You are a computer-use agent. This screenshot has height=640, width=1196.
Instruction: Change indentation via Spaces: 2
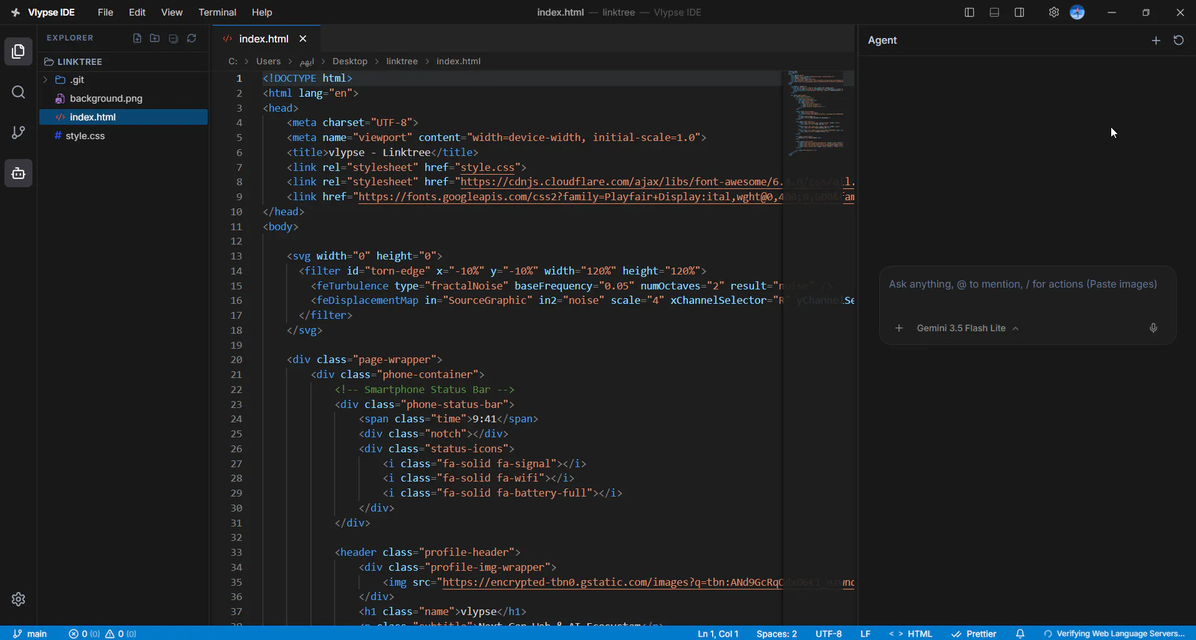click(776, 633)
